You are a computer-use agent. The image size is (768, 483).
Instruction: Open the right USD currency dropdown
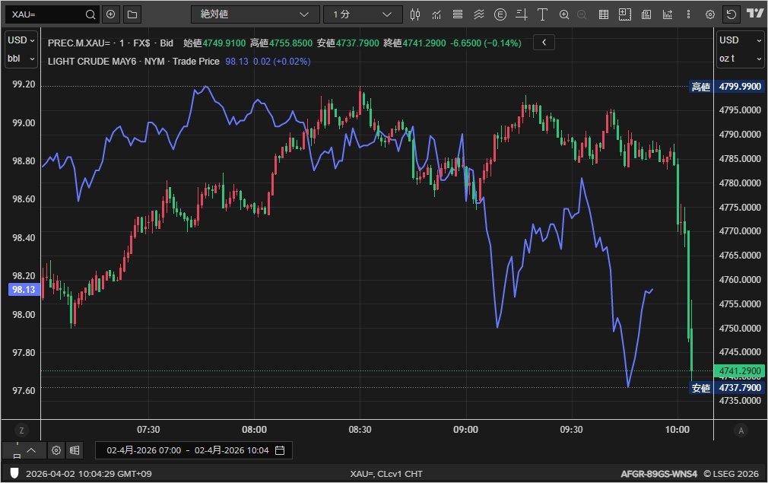pos(740,40)
